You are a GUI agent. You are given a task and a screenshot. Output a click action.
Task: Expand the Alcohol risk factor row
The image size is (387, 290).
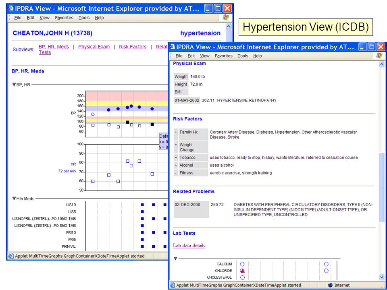tap(176, 165)
